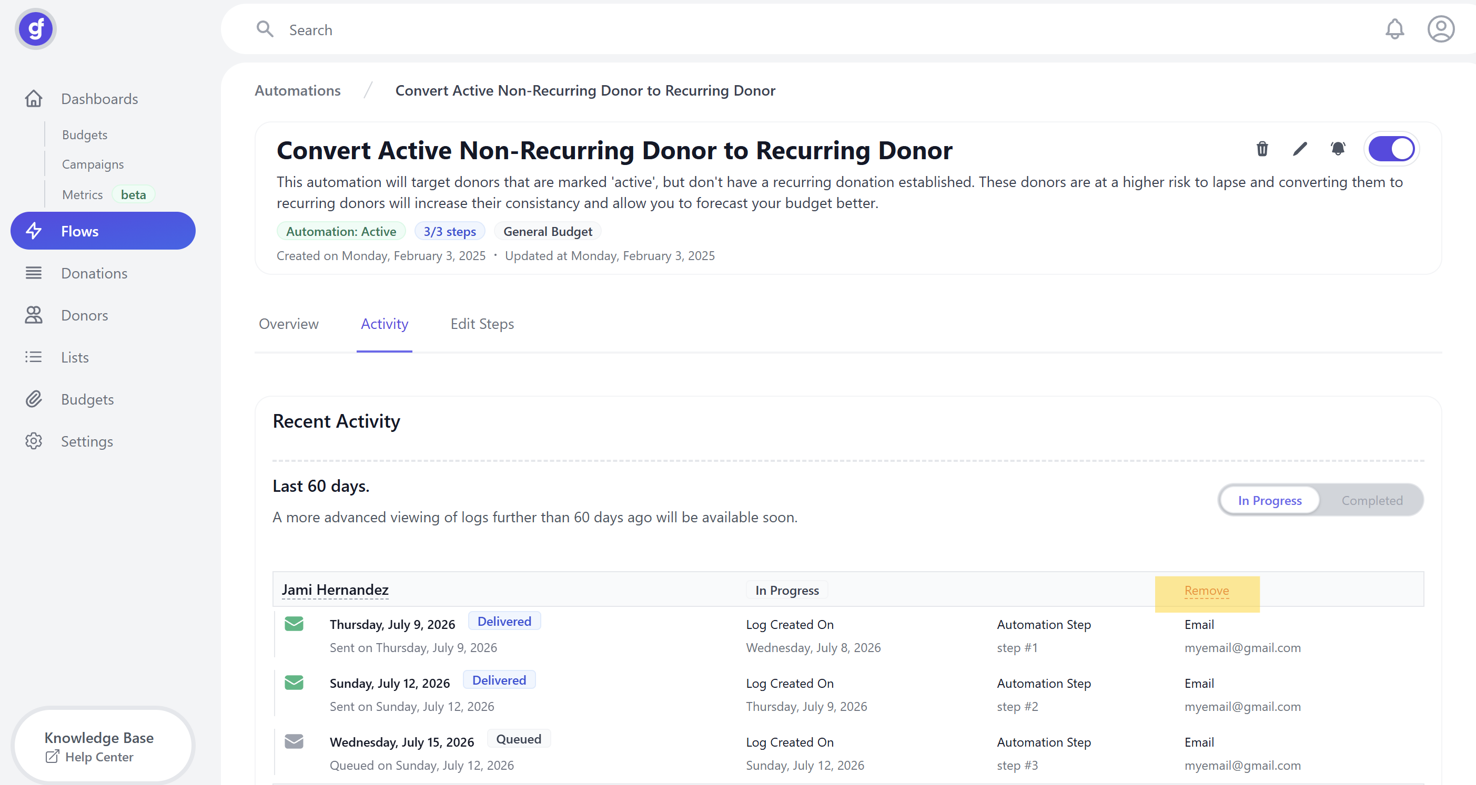The height and width of the screenshot is (785, 1476).
Task: Click the Help Center external link icon
Action: 52,757
